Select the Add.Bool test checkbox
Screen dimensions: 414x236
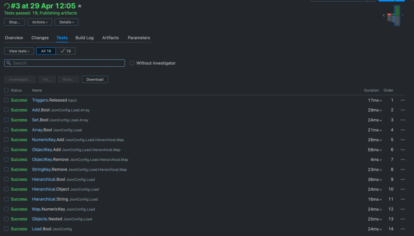click(x=7, y=110)
